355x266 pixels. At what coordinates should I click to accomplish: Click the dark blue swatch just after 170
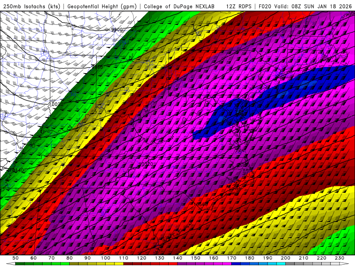(x=236, y=264)
